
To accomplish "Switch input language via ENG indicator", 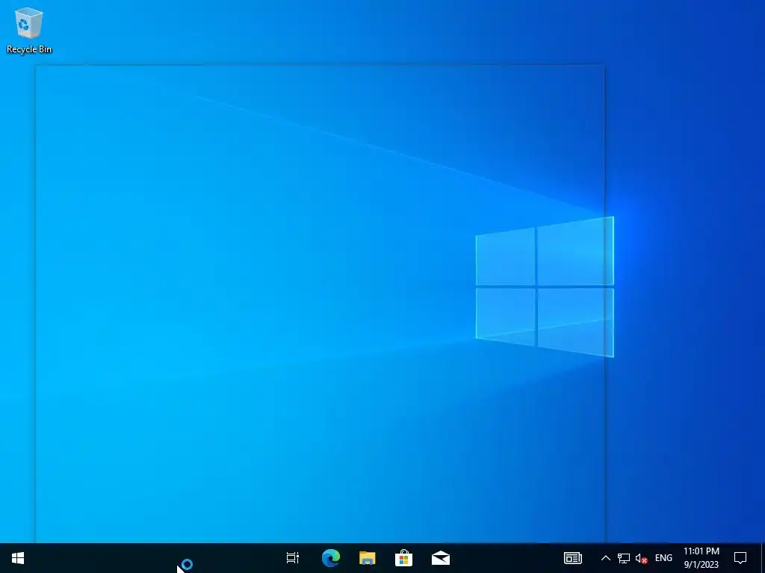I will coord(663,558).
